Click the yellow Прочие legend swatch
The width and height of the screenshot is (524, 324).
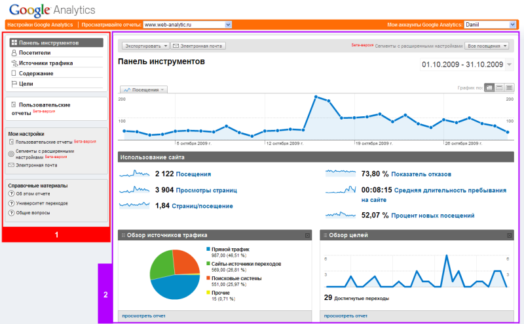[x=208, y=293]
